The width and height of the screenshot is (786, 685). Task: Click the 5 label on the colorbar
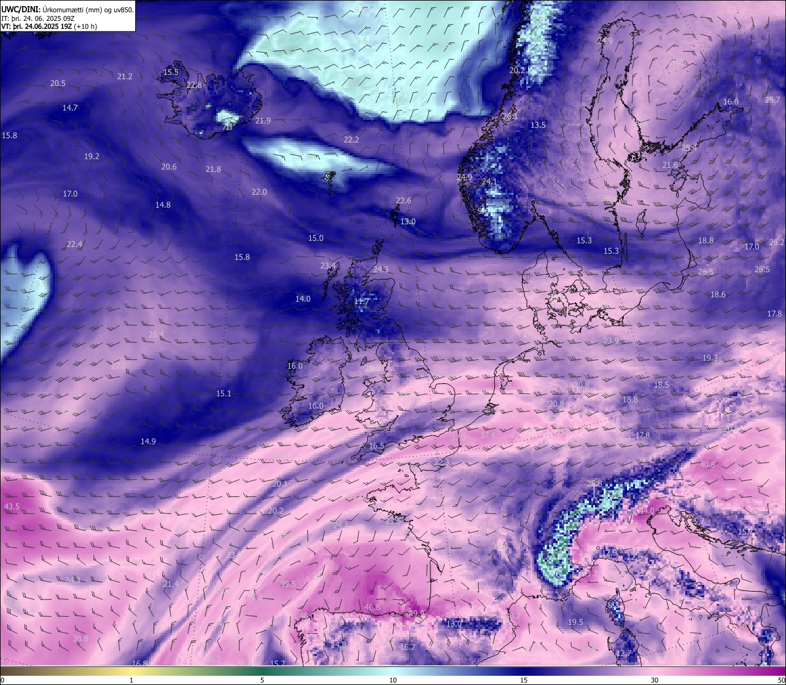[x=262, y=680]
